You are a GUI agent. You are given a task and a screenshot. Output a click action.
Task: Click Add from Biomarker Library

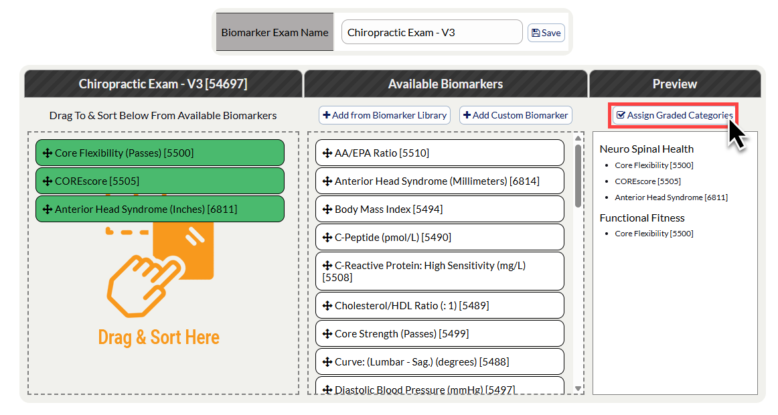click(384, 115)
